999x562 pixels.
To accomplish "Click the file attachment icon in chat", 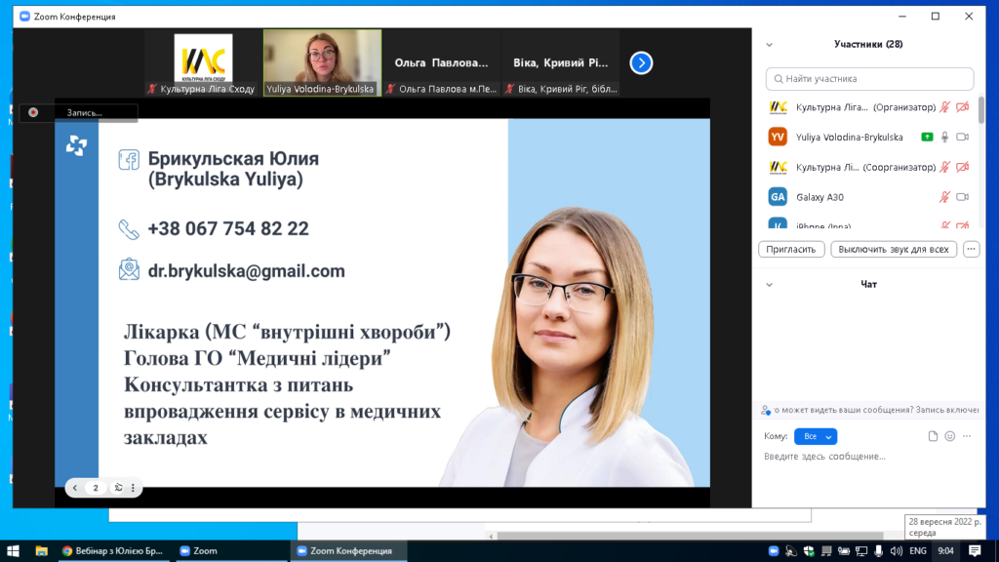I will tap(933, 436).
